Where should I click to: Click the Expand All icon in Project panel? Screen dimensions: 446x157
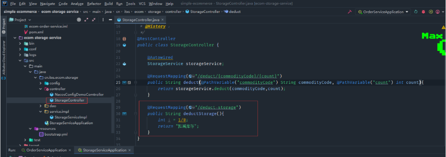point(86,20)
